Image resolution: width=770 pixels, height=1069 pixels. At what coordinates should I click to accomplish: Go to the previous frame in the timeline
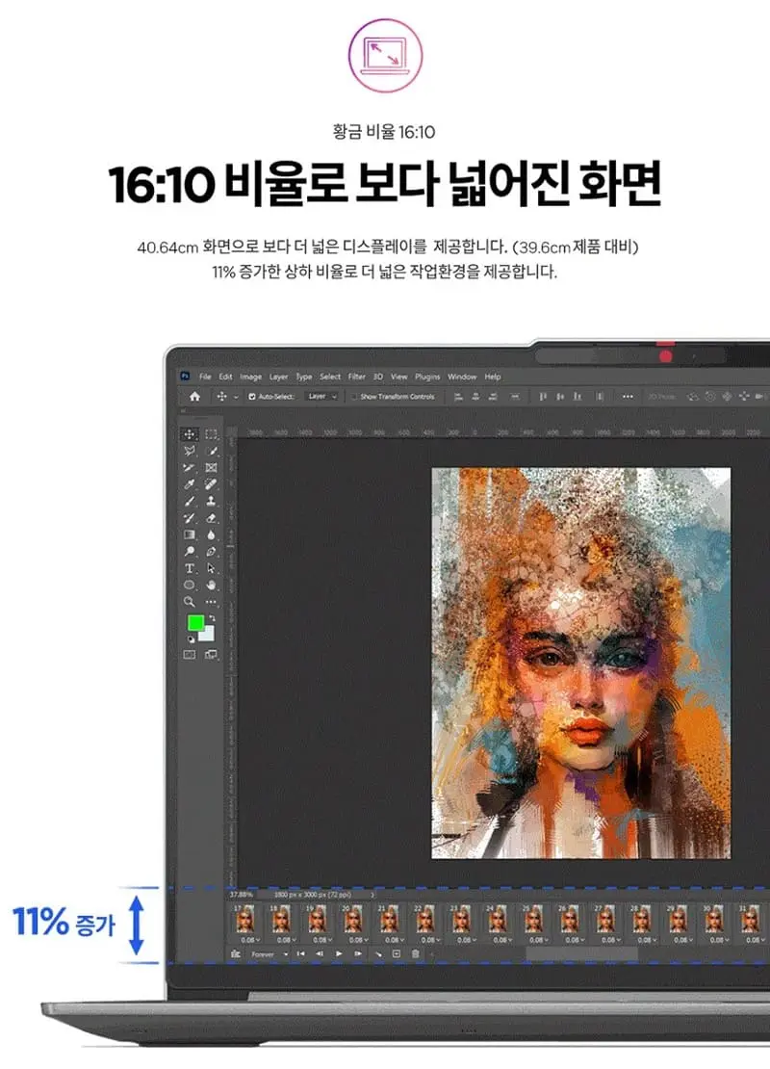click(320, 953)
